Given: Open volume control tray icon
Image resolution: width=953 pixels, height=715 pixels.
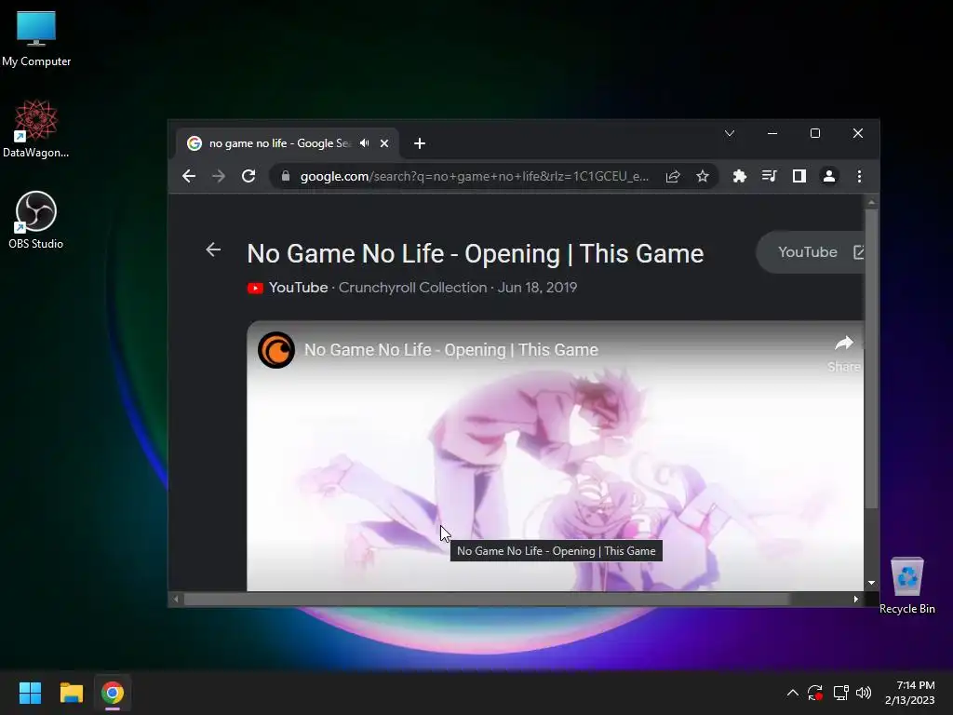Looking at the screenshot, I should (x=864, y=693).
